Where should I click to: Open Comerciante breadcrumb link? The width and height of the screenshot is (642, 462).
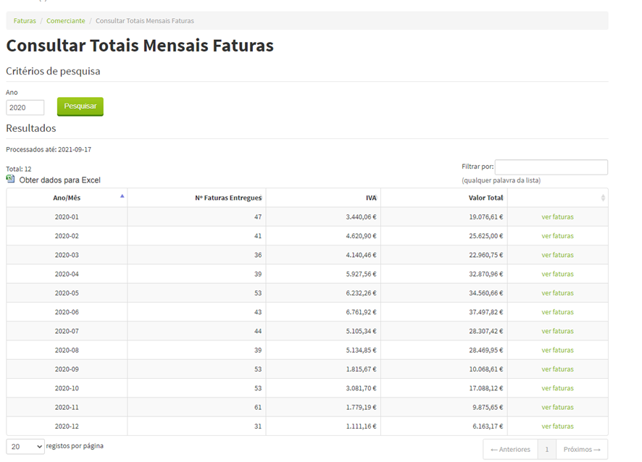(x=65, y=21)
